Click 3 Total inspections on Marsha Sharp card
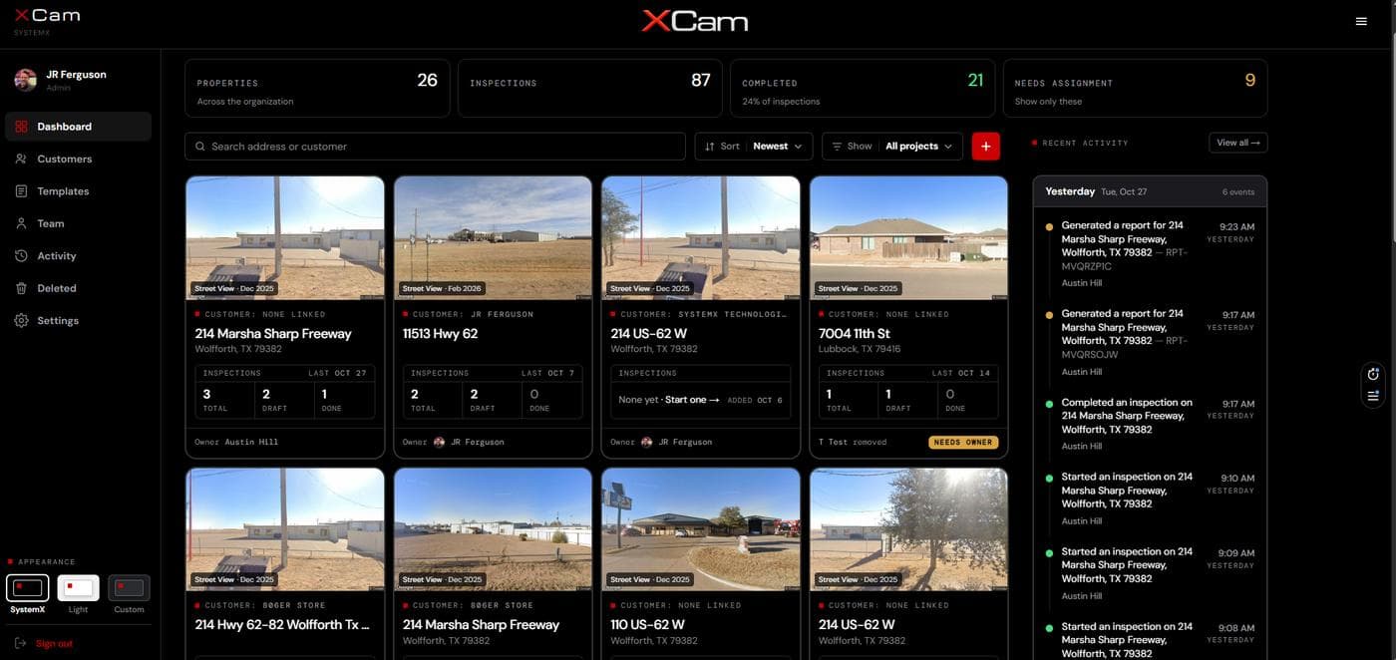The height and width of the screenshot is (660, 1396). click(x=224, y=400)
